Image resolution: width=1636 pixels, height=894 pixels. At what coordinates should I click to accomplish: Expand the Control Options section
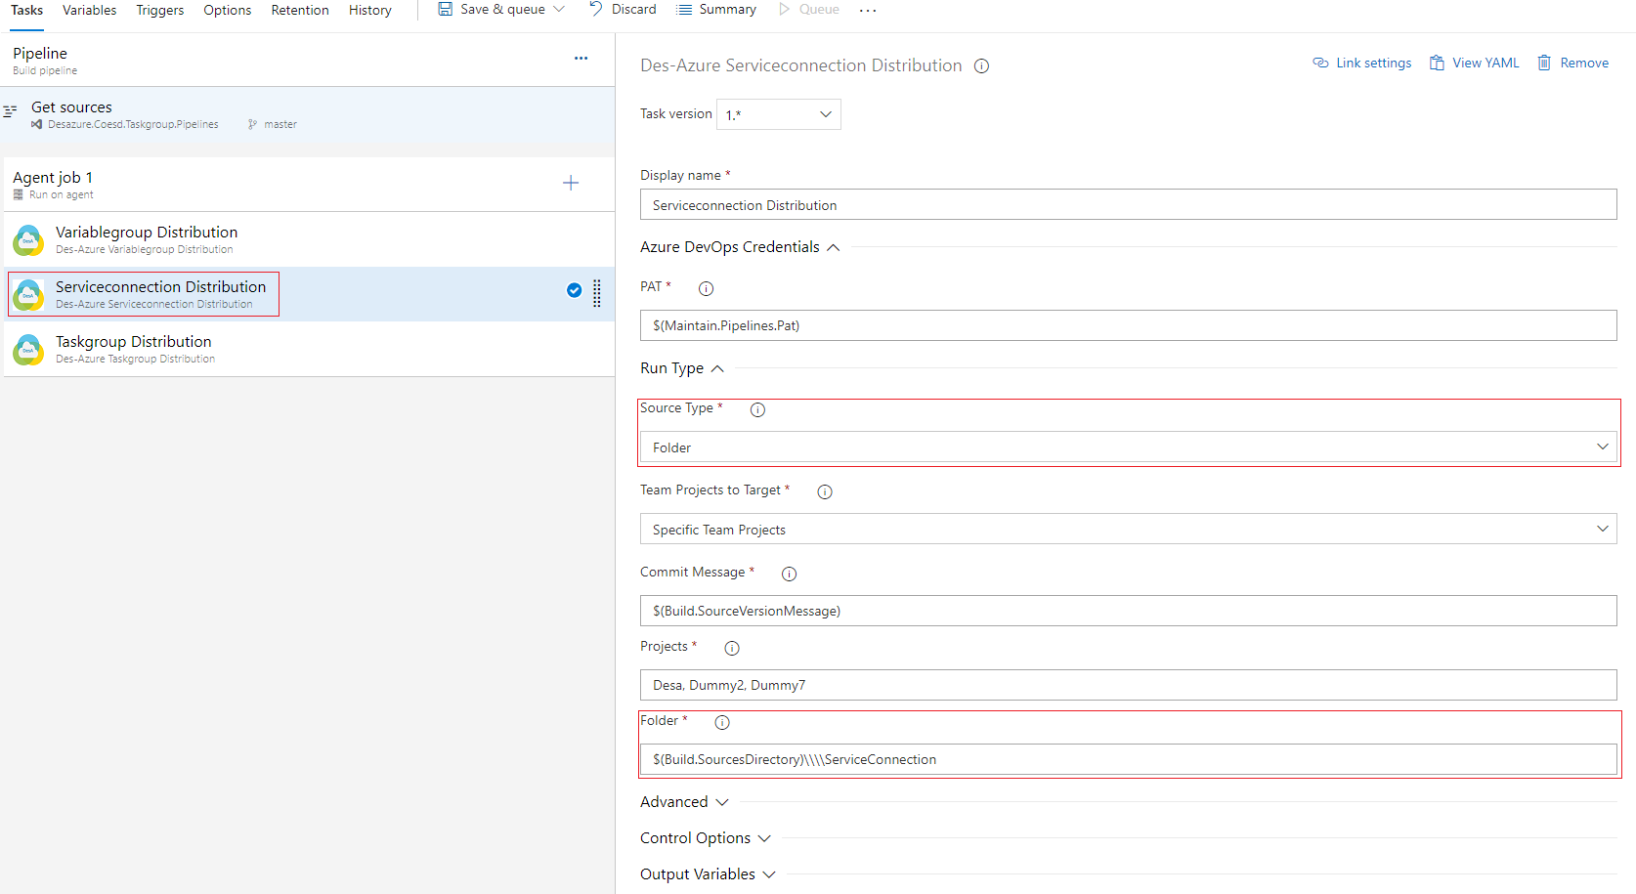pyautogui.click(x=706, y=838)
